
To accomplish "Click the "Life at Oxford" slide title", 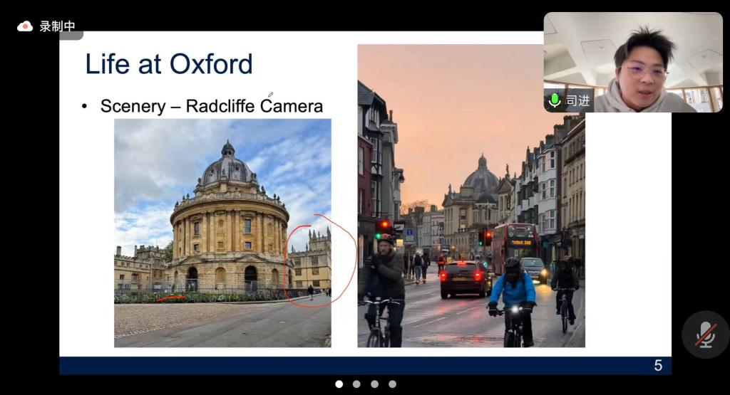I will (169, 64).
